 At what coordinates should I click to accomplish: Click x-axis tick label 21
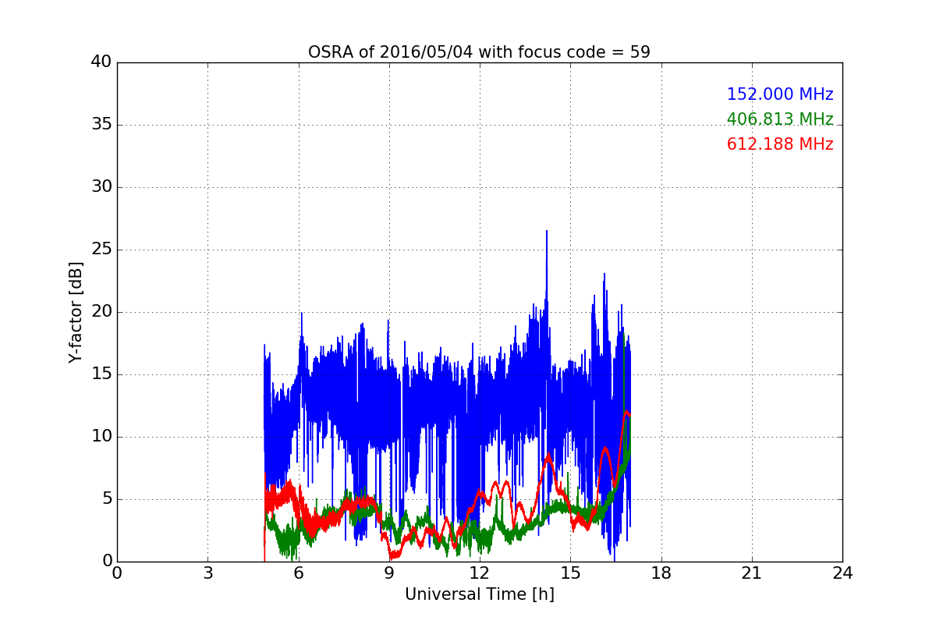click(752, 573)
